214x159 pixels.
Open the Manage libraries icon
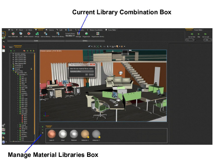78,34
